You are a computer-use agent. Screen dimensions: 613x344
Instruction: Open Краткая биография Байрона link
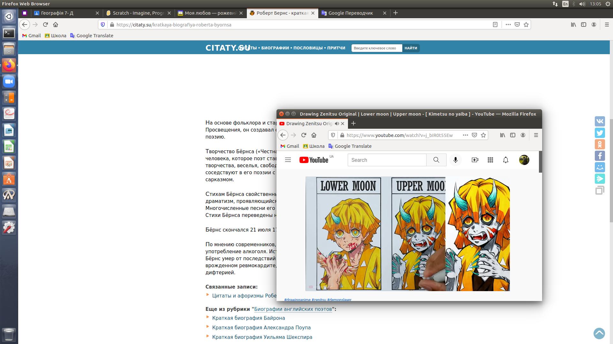248,318
